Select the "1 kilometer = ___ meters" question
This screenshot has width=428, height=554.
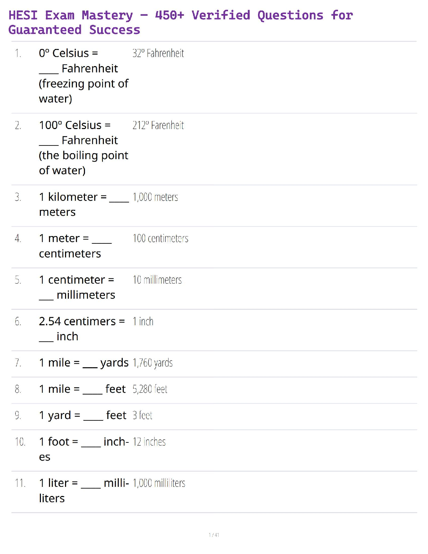tap(84, 205)
